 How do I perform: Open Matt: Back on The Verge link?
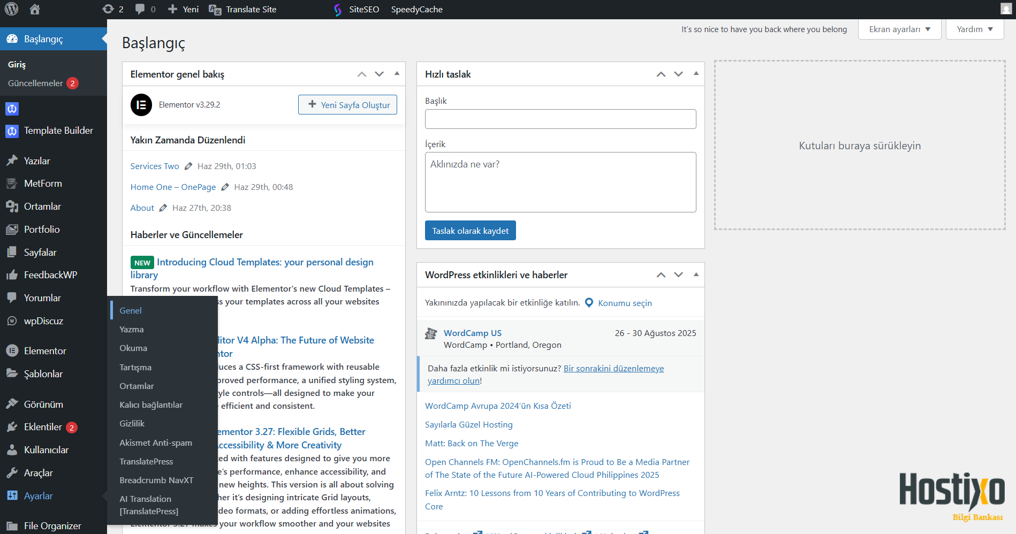click(x=472, y=443)
